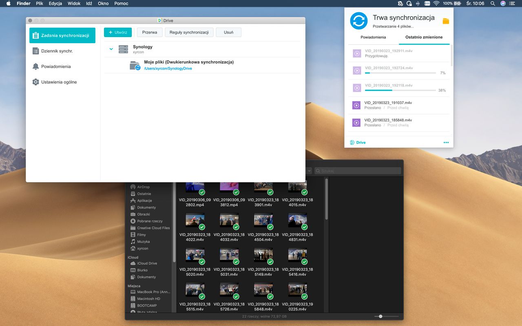Image resolution: width=522 pixels, height=326 pixels.
Task: Click the Moje pliki (Dwukierunkowa synchronizacja) row title
Action: (189, 62)
